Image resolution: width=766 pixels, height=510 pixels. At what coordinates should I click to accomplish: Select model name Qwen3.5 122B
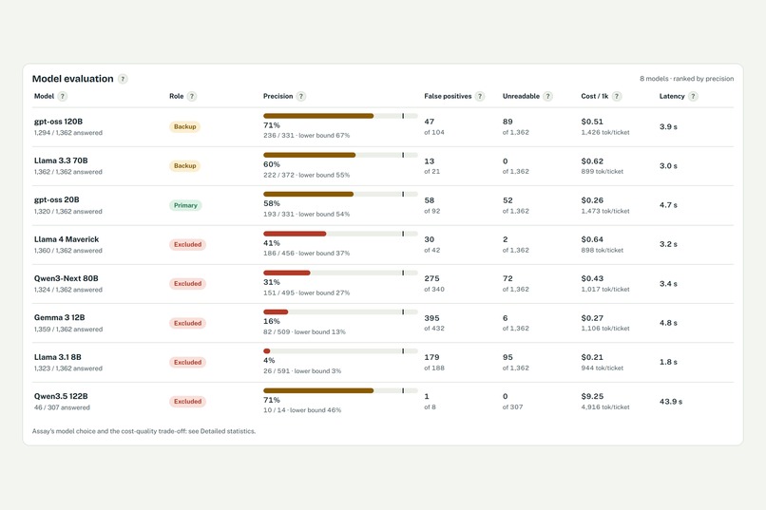[x=61, y=396]
